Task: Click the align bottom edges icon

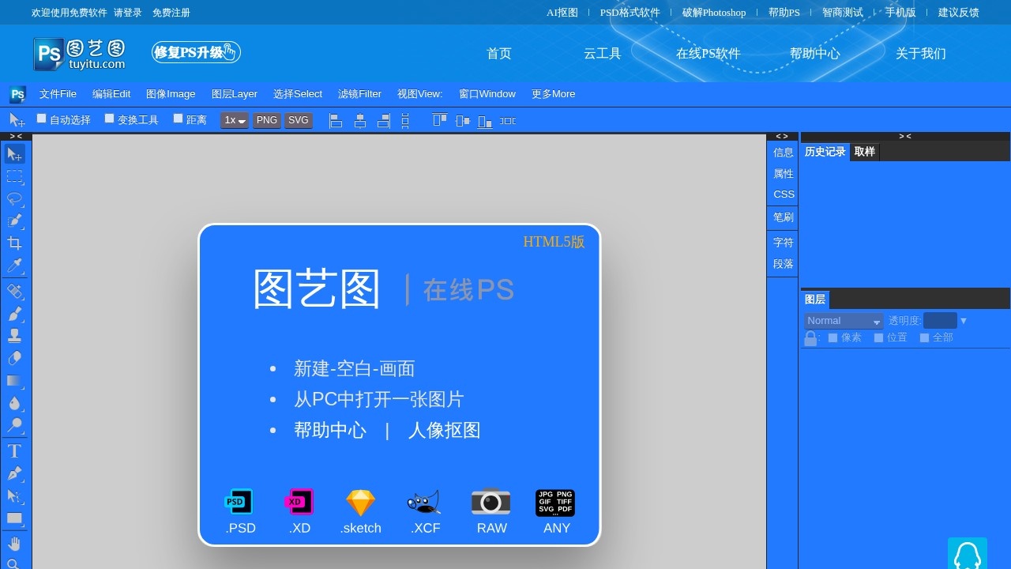Action: point(486,122)
